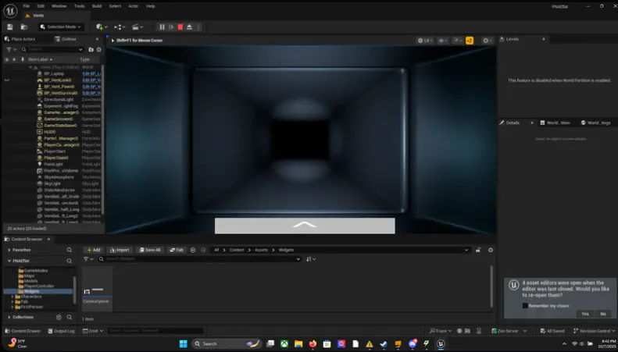This screenshot has width=618, height=352.
Task: Select SkyLight in the Outliner
Action: coord(52,183)
